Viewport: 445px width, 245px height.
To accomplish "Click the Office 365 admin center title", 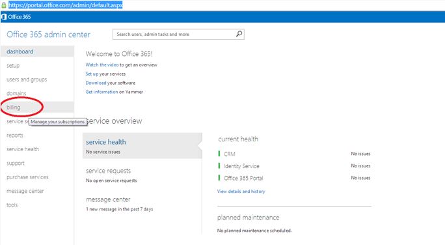I will point(48,35).
